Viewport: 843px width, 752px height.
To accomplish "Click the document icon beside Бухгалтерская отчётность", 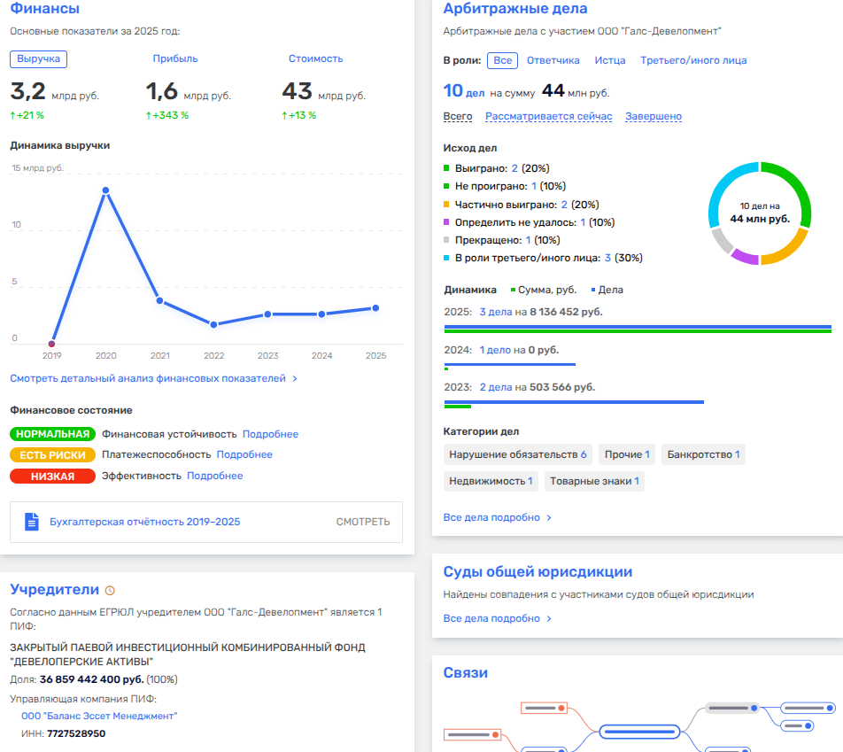I will pyautogui.click(x=32, y=522).
